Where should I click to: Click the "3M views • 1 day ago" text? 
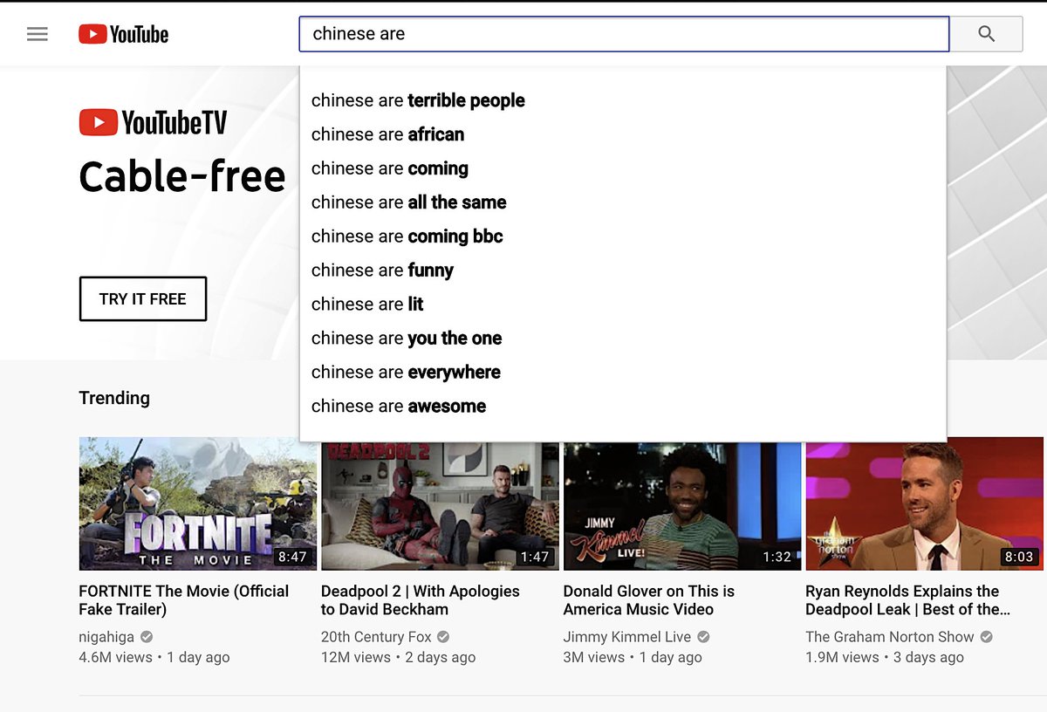click(x=633, y=658)
